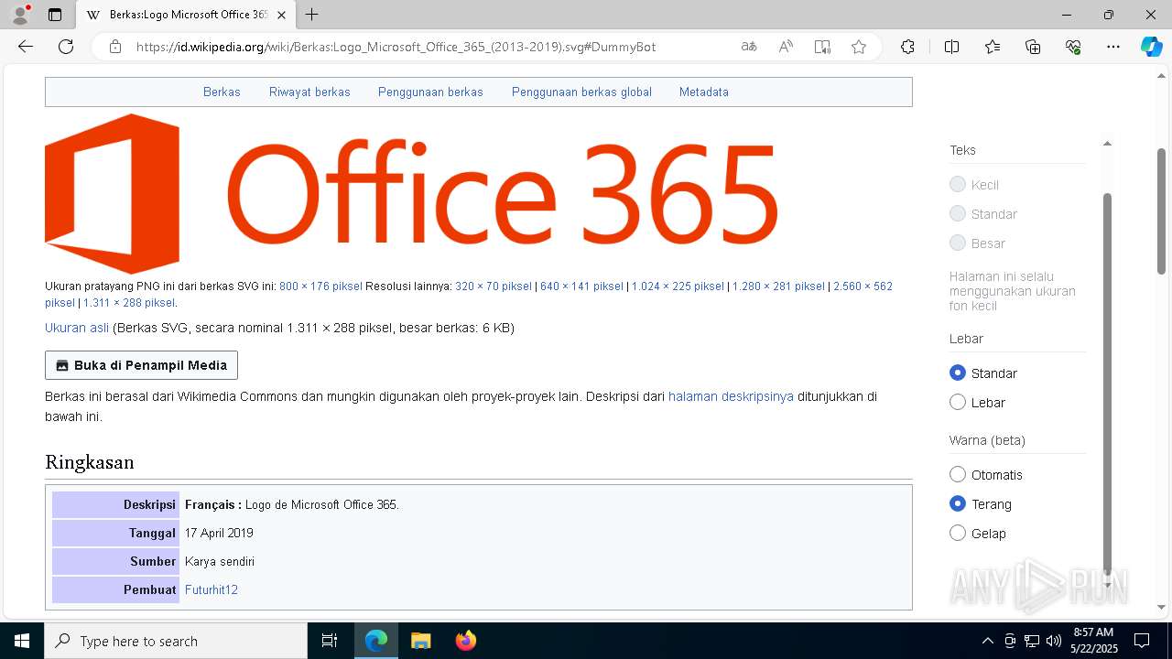
Task: Open author Futurhit12 link
Action: tap(212, 589)
